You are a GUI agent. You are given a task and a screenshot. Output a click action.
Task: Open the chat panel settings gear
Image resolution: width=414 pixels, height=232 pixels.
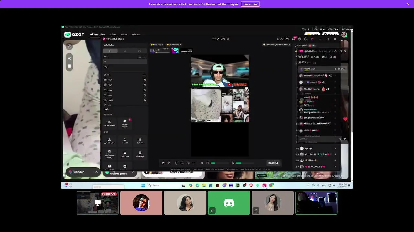341,51
